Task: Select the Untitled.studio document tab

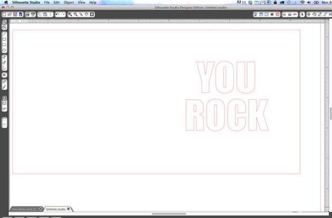Action: pos(56,209)
